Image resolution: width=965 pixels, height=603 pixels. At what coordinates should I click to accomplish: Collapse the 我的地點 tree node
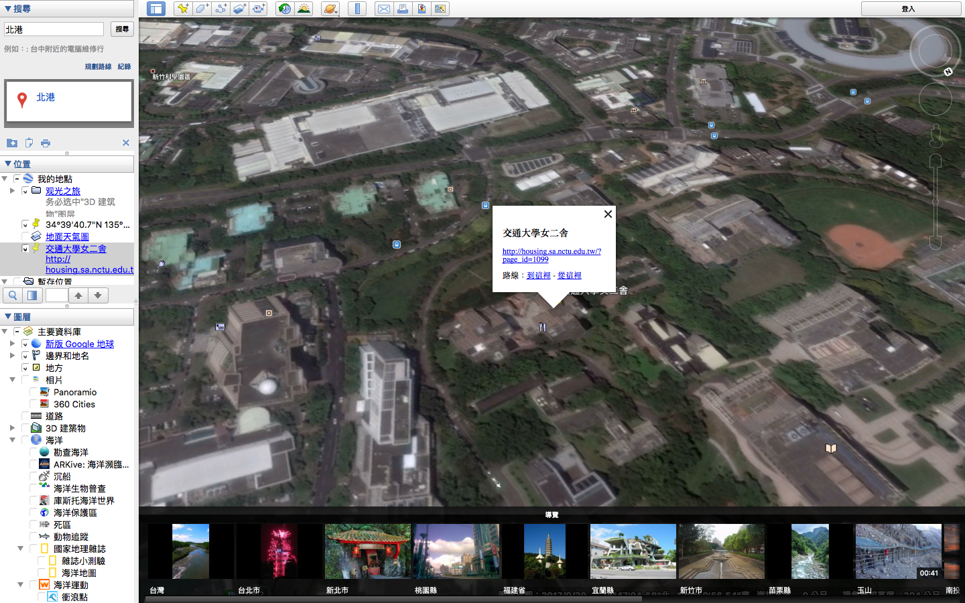click(x=5, y=179)
